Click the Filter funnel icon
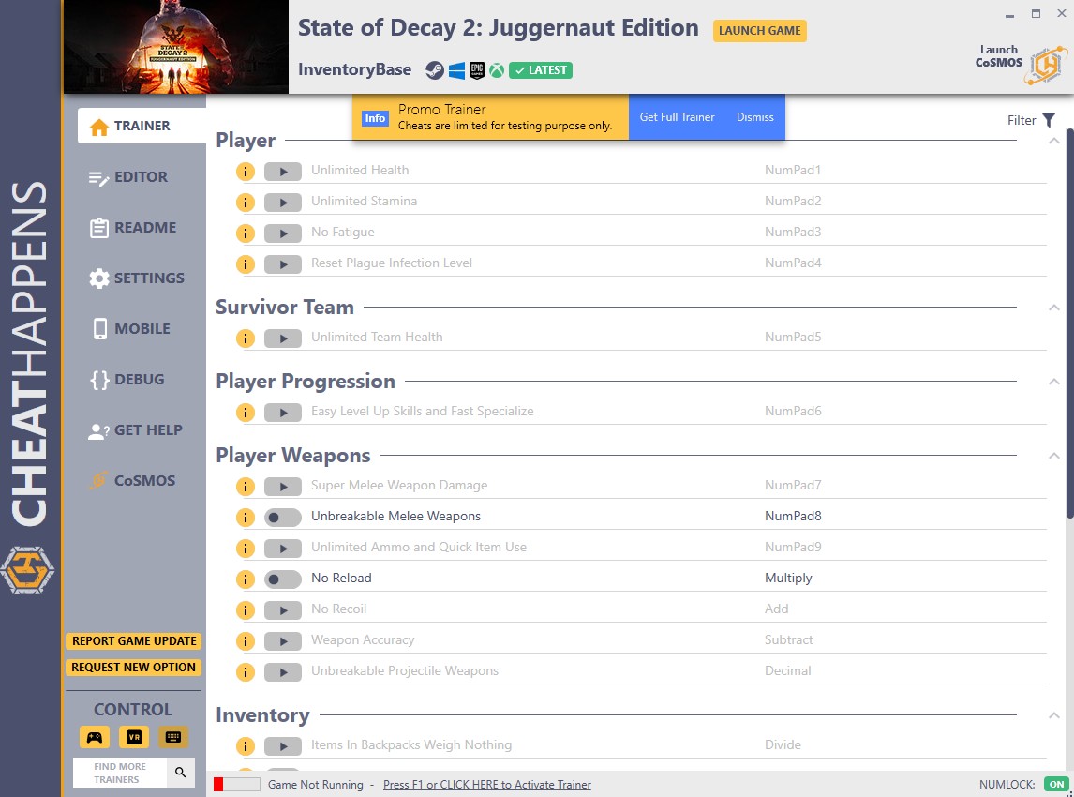Image resolution: width=1074 pixels, height=797 pixels. (x=1049, y=120)
